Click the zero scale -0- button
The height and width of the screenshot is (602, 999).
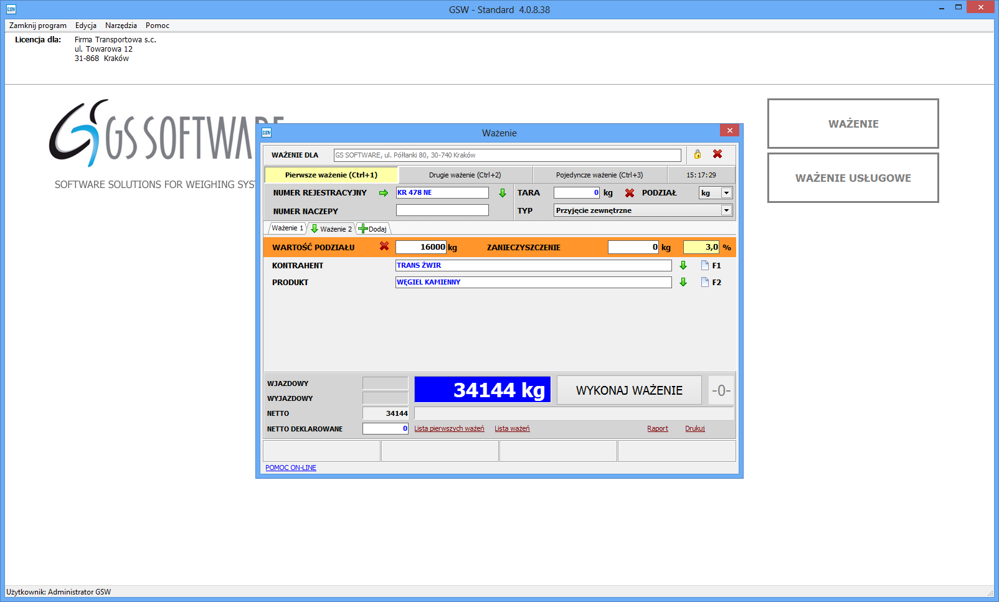(x=721, y=390)
